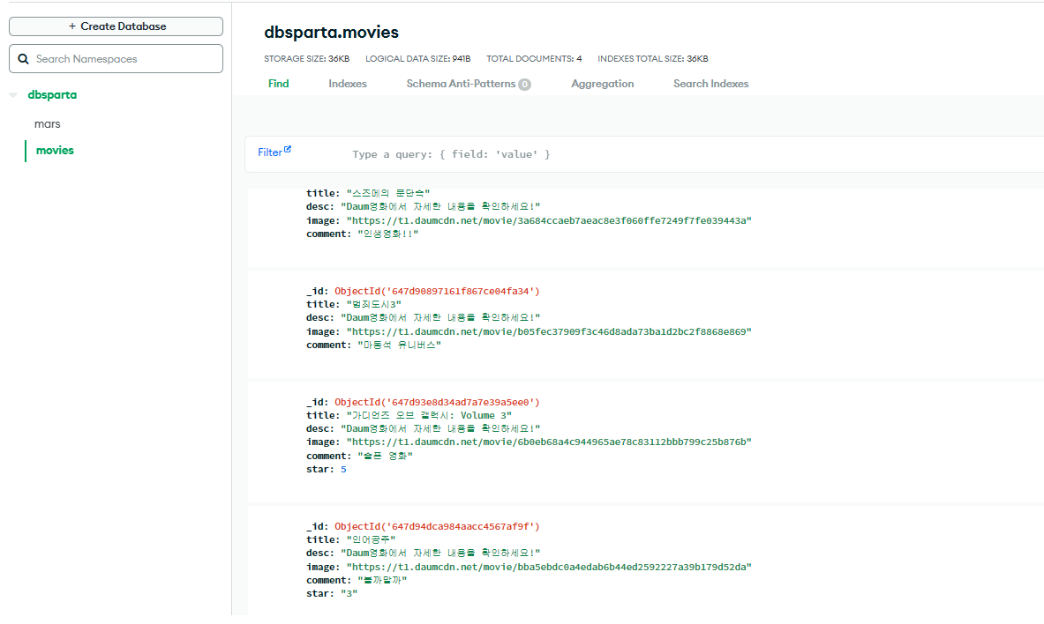This screenshot has height=624, width=1044.
Task: Focus the Search Namespaces field
Action: [x=116, y=58]
